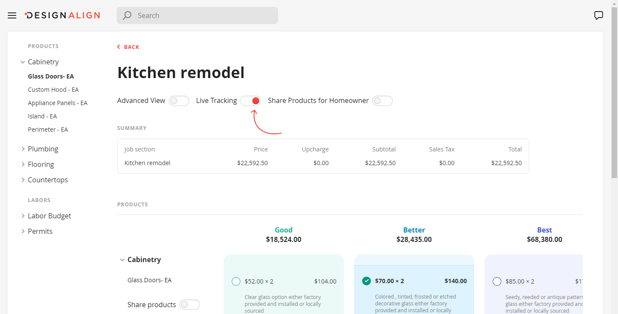
Task: Expand the Labor Budget section
Action: click(23, 216)
